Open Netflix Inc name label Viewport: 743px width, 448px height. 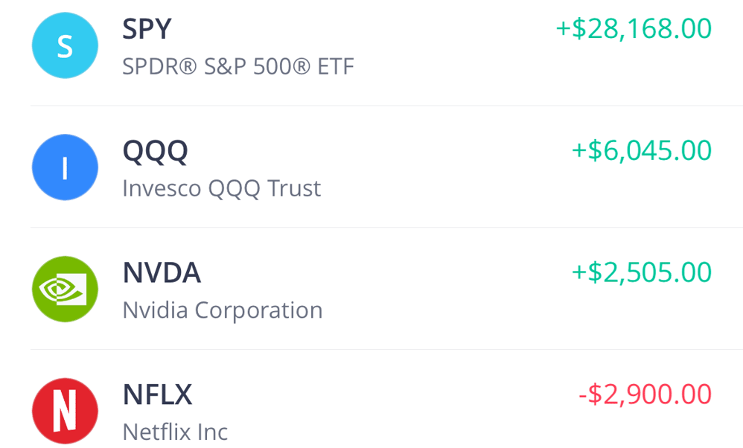click(x=175, y=432)
